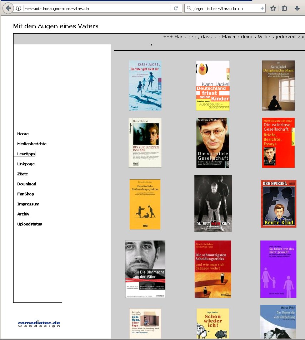Visit the FanShop link
Screen dimensions: 305x340
[x=26, y=194]
